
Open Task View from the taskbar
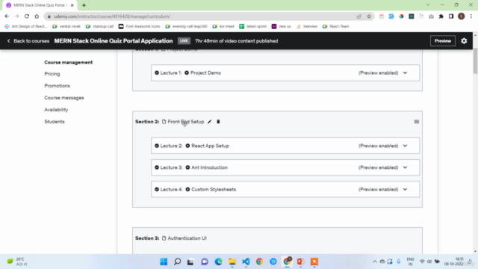[x=190, y=262]
